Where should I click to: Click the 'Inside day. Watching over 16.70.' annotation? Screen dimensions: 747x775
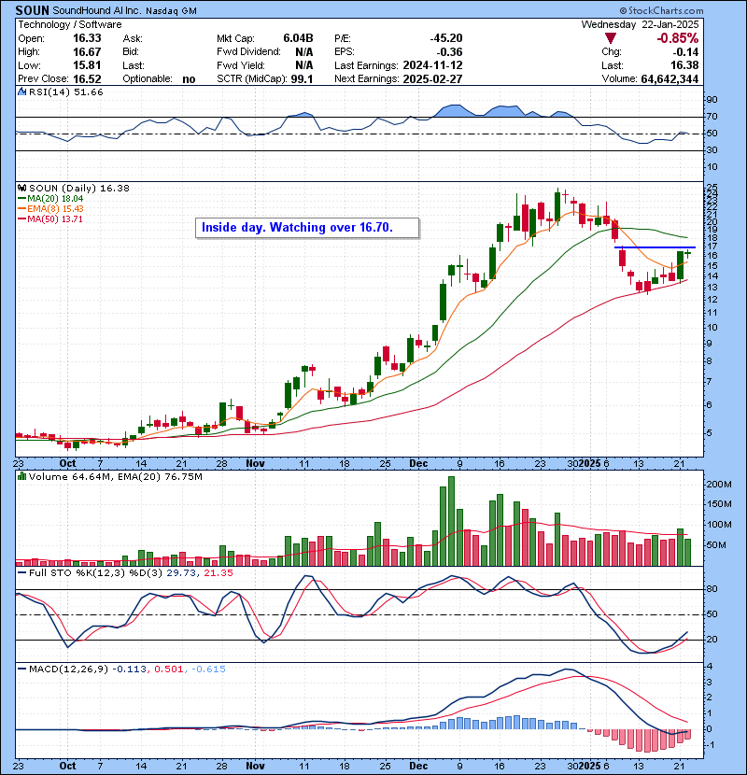(x=307, y=228)
